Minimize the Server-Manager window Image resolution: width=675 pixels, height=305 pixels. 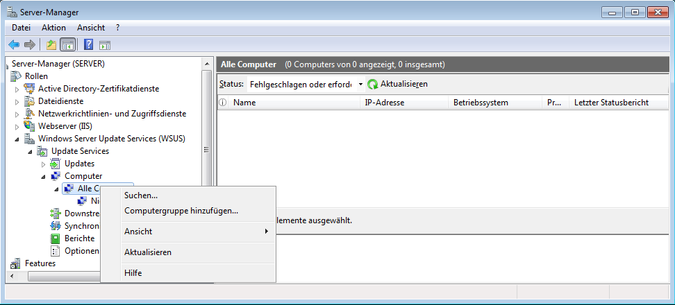[x=612, y=12]
